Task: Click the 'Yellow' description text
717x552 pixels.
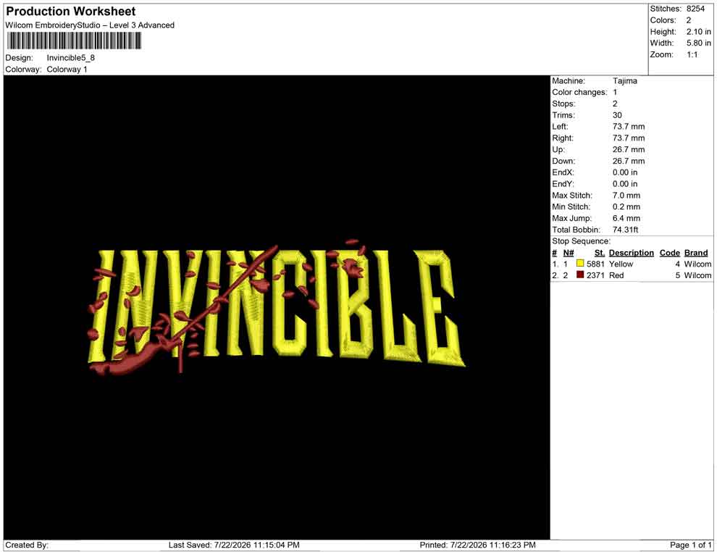Action: pos(621,264)
